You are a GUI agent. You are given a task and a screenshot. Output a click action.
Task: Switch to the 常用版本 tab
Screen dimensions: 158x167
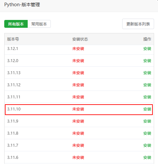[39, 24]
